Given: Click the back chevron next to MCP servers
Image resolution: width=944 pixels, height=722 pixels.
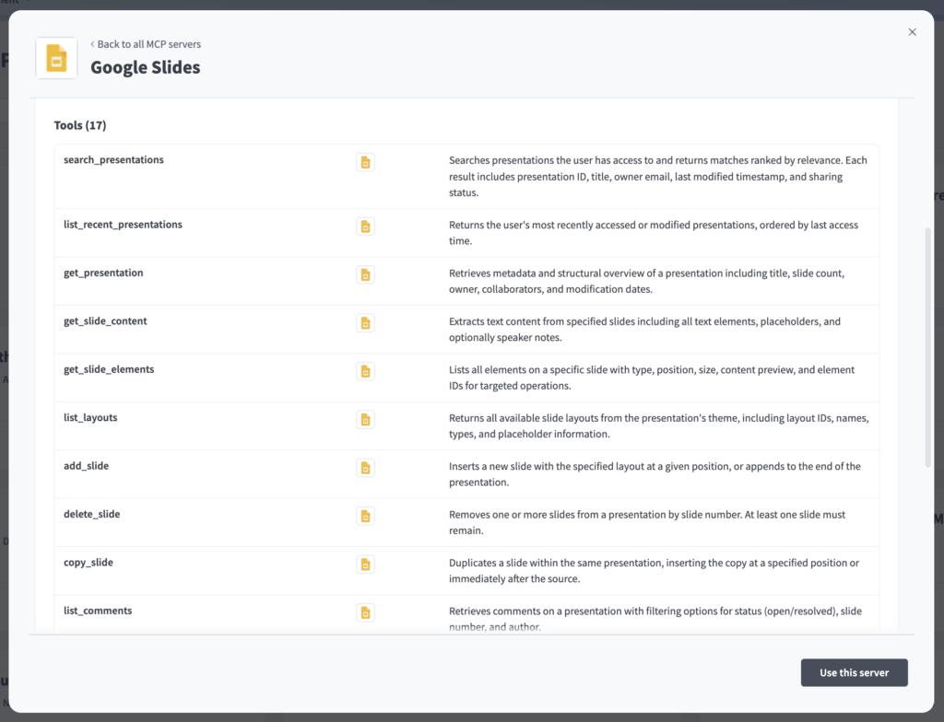Looking at the screenshot, I should click(x=92, y=44).
